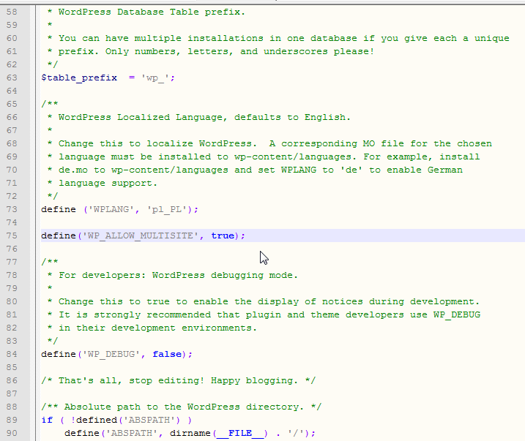The height and width of the screenshot is (441, 525).
Task: Click the 'wp_' string value
Action: pos(154,78)
